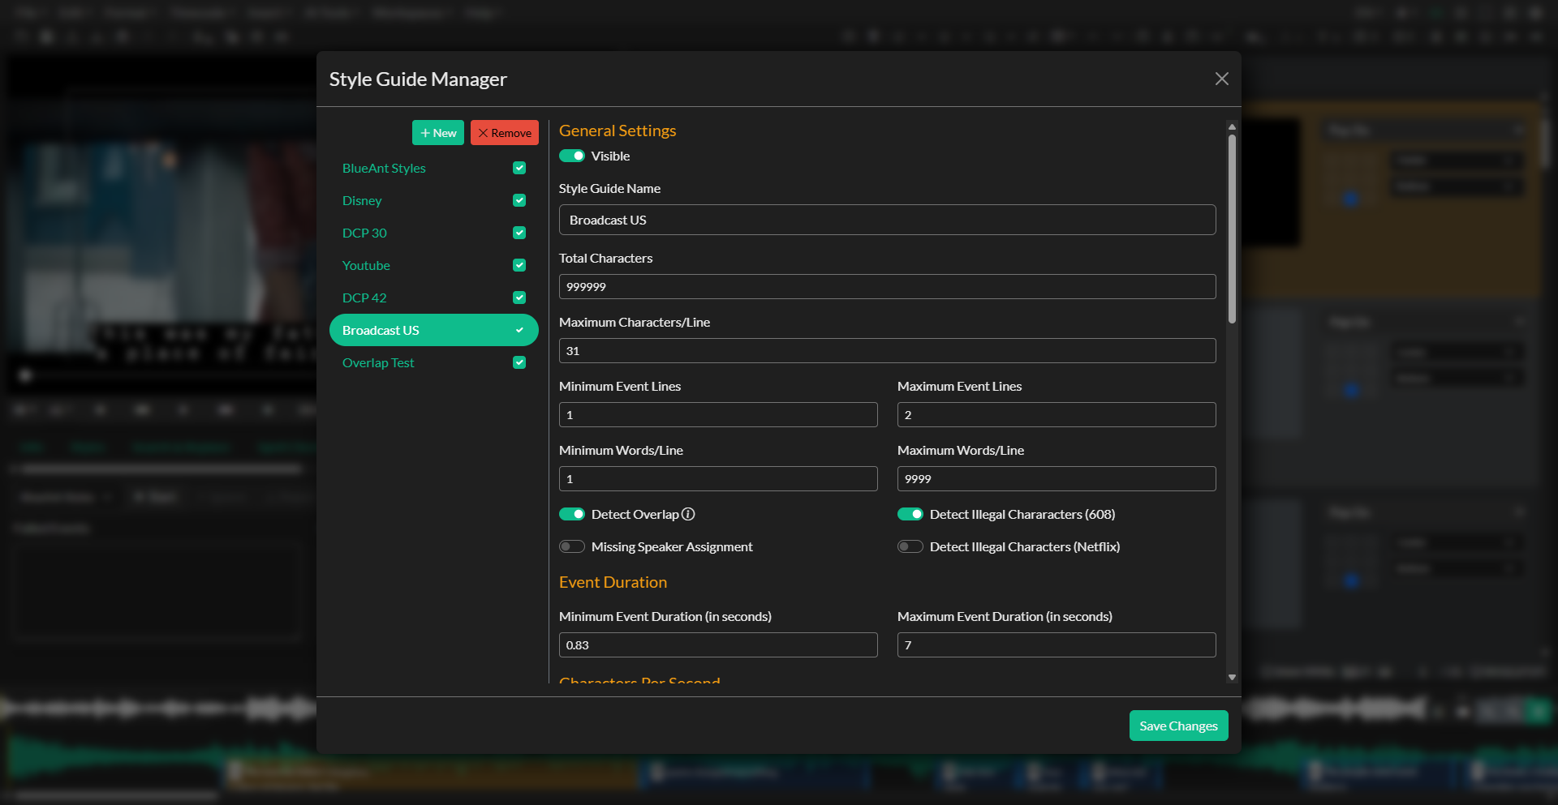Enable Detect Illegal Characters (Netflix)

pyautogui.click(x=910, y=546)
